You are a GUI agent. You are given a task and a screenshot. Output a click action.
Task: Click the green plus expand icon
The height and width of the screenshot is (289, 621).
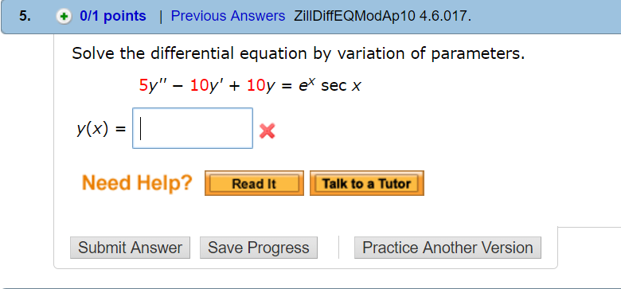pos(64,17)
